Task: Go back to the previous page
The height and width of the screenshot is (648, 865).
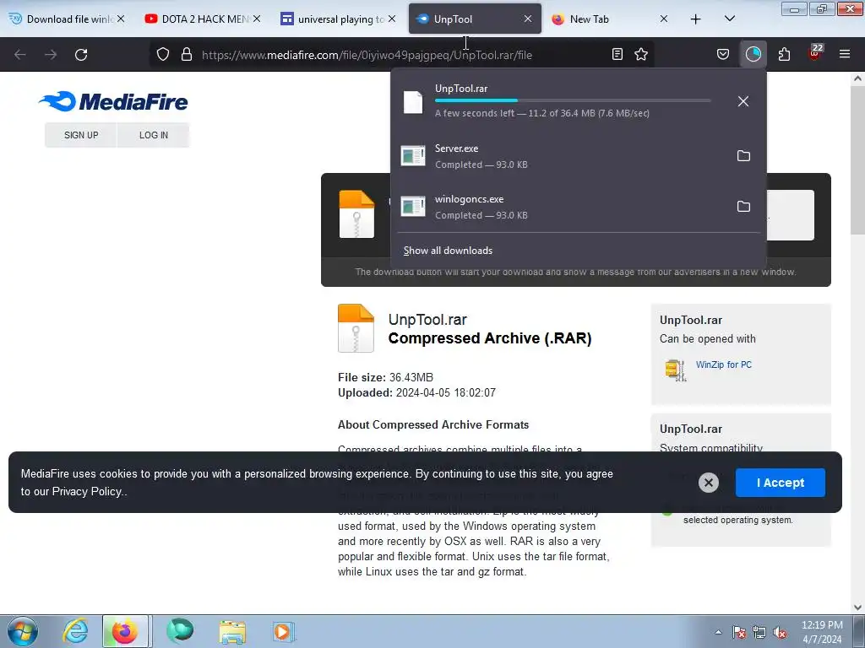Action: click(x=20, y=55)
